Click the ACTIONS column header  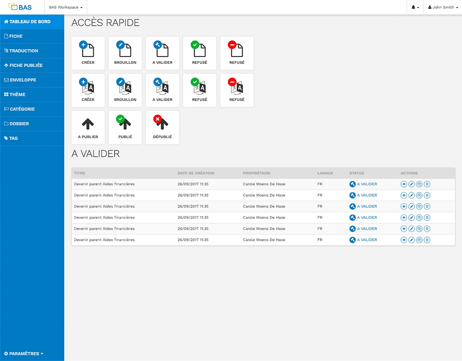(409, 173)
